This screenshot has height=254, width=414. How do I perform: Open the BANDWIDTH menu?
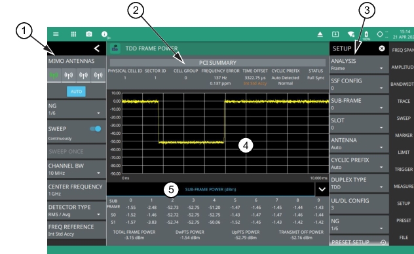[403, 84]
